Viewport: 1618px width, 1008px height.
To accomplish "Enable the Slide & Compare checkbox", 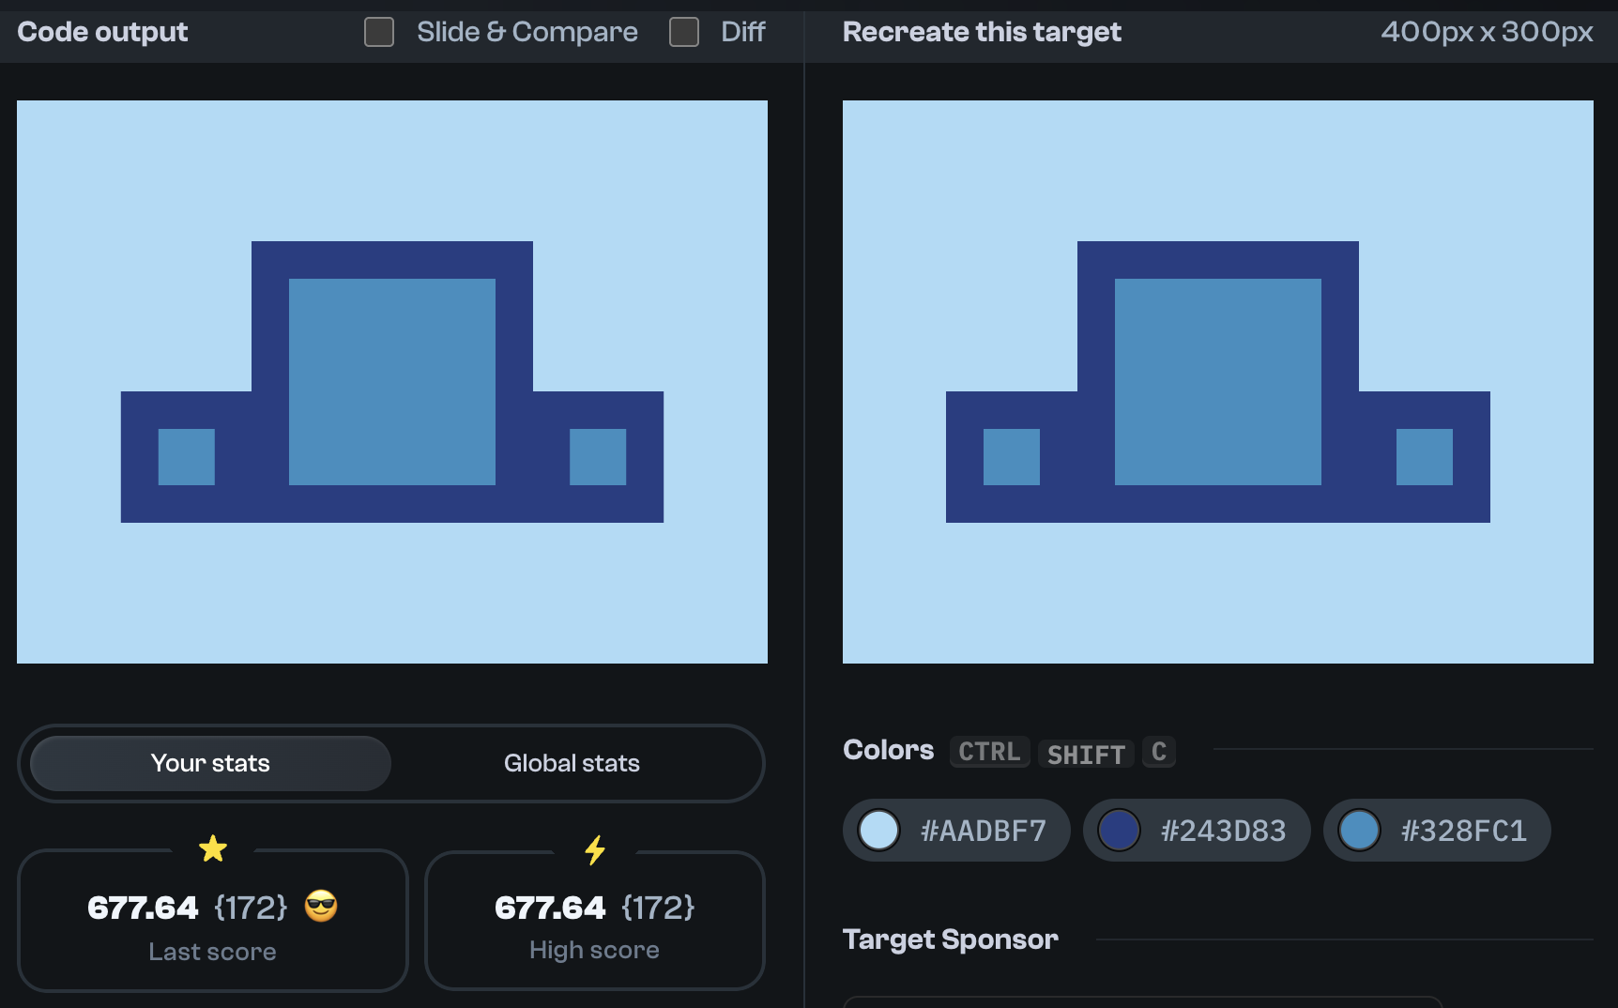I will [379, 32].
